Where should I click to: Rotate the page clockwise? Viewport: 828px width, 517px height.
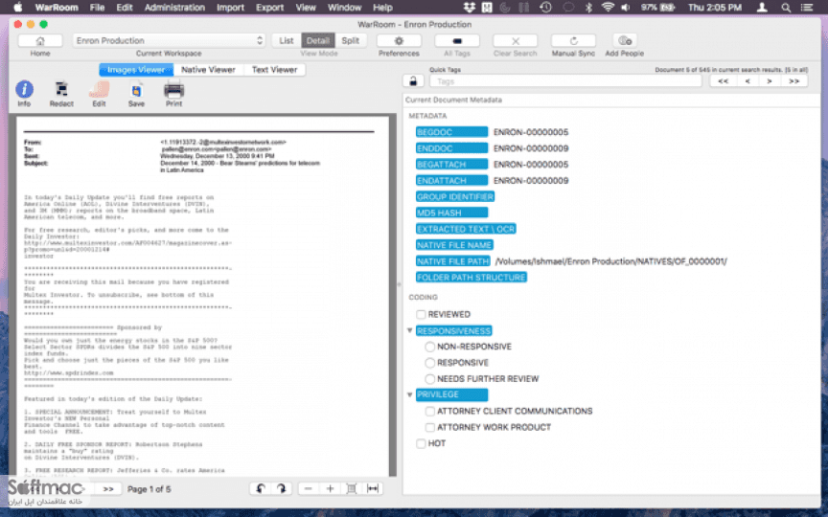tap(282, 489)
